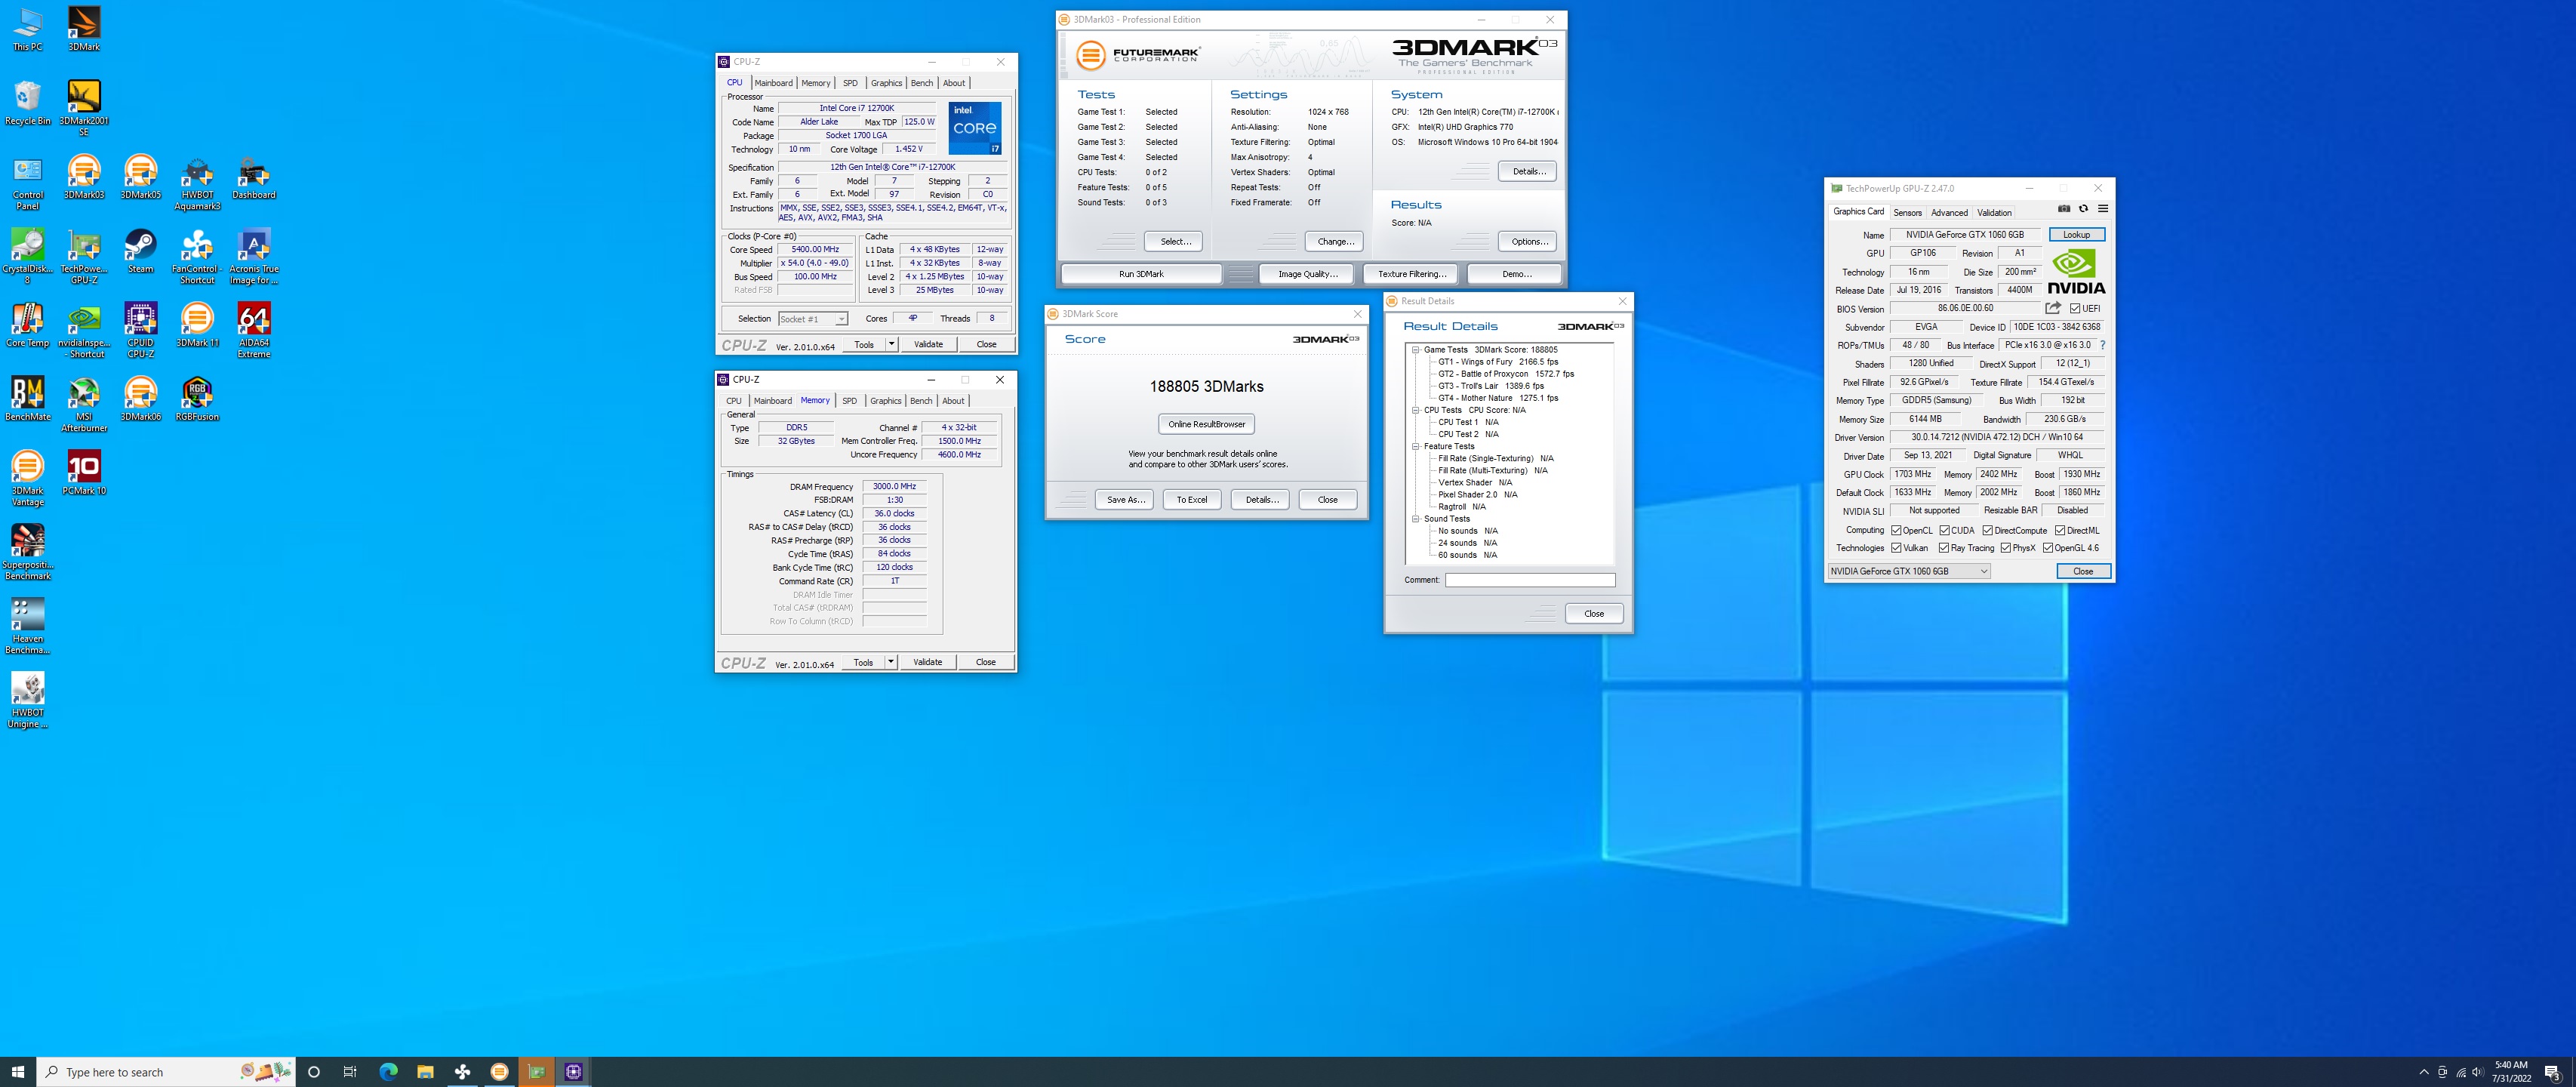Launch AIDA64 Extreme desktop icon
Image resolution: width=2576 pixels, height=1087 pixels.
pos(254,331)
